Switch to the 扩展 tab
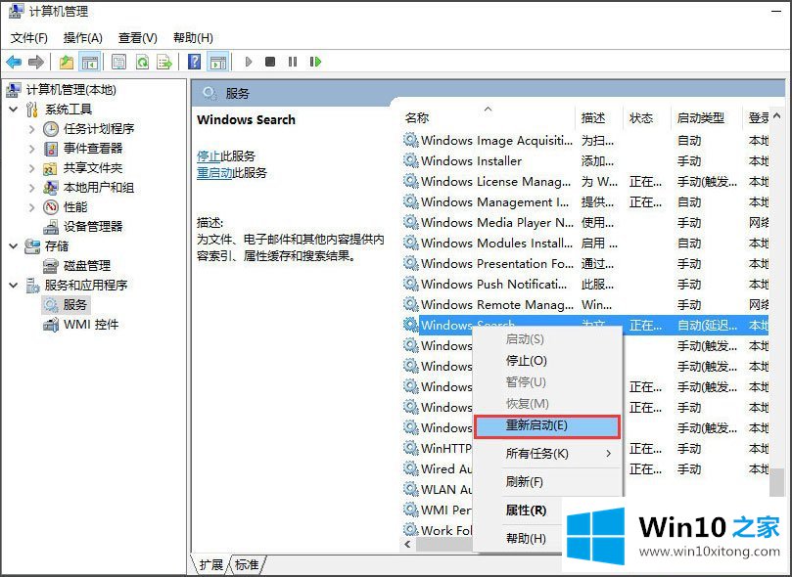This screenshot has width=792, height=577. (210, 564)
